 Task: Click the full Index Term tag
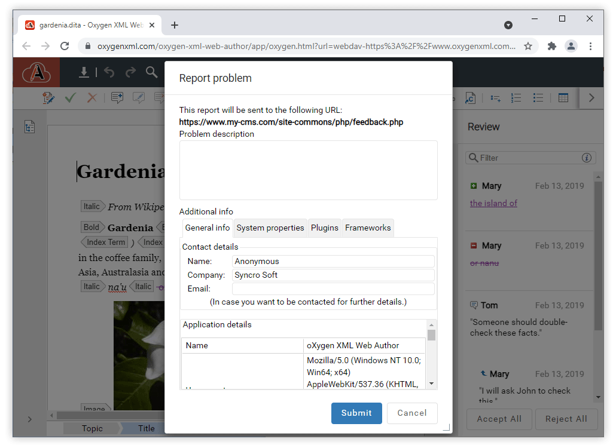[x=105, y=243]
